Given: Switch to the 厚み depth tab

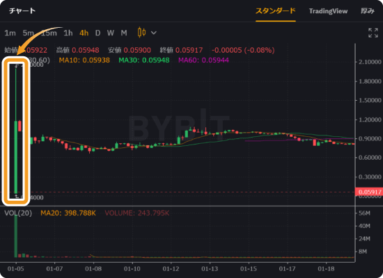Looking at the screenshot, I should coord(368,11).
